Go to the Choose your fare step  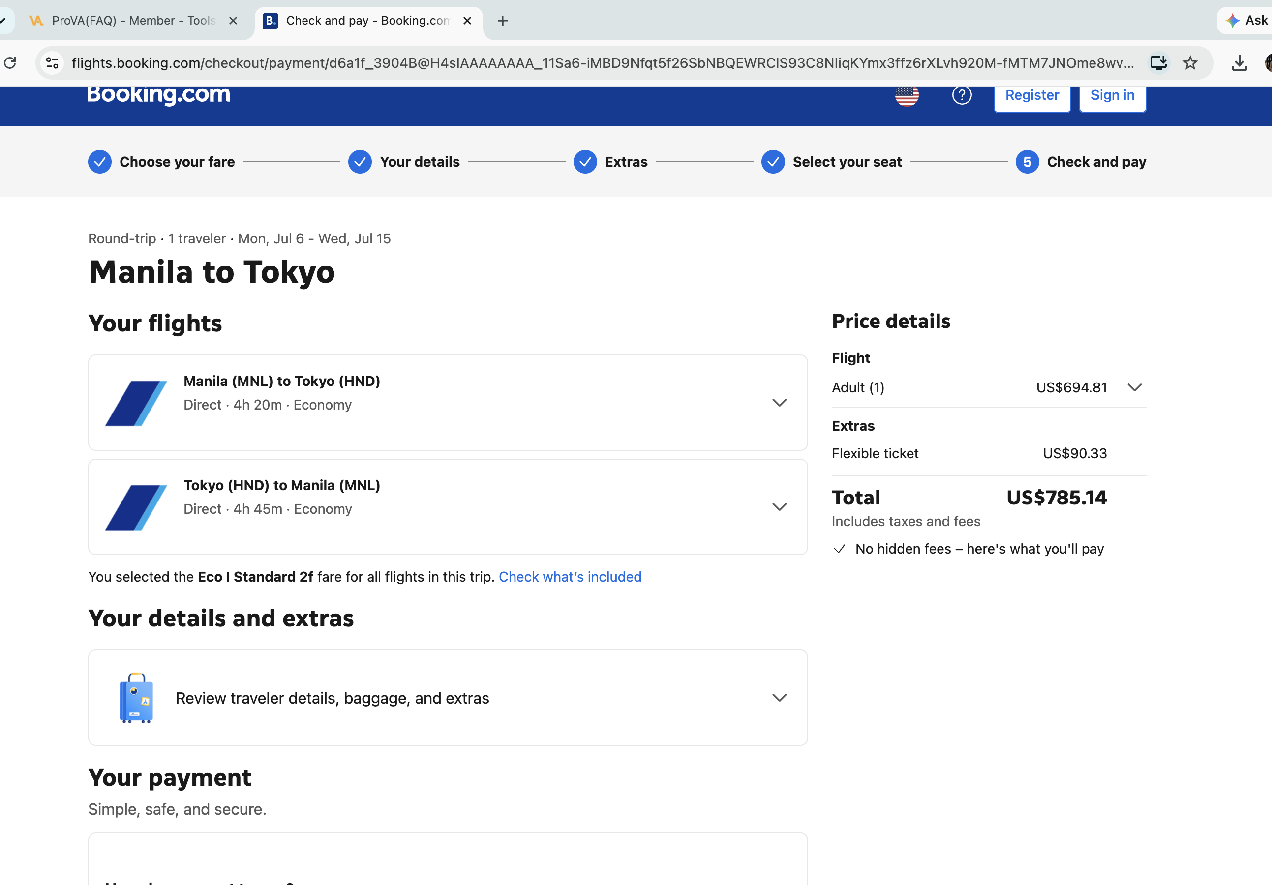click(177, 162)
